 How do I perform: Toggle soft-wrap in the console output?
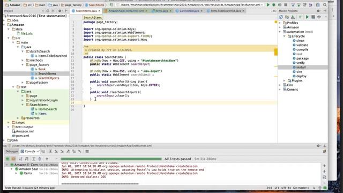(324, 177)
